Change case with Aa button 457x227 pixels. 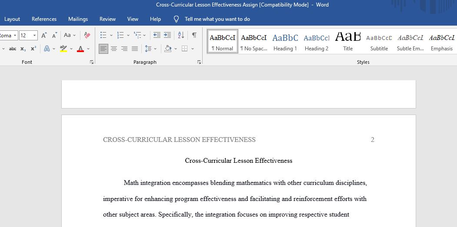67,35
